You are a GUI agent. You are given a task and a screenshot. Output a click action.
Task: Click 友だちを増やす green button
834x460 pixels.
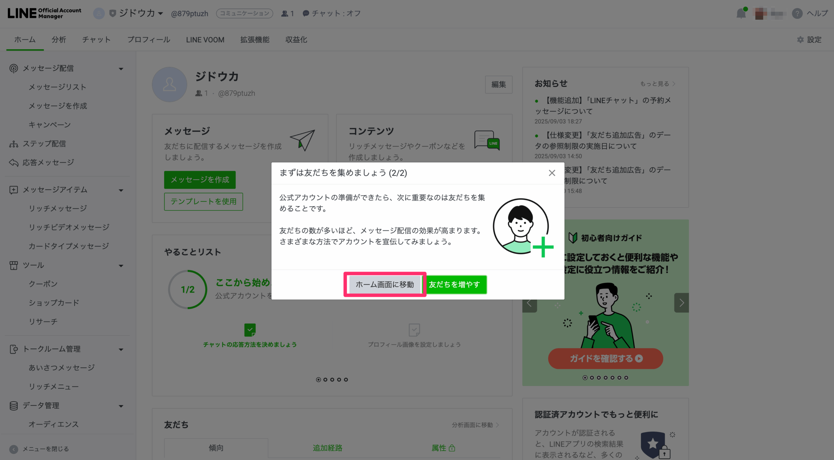point(454,284)
